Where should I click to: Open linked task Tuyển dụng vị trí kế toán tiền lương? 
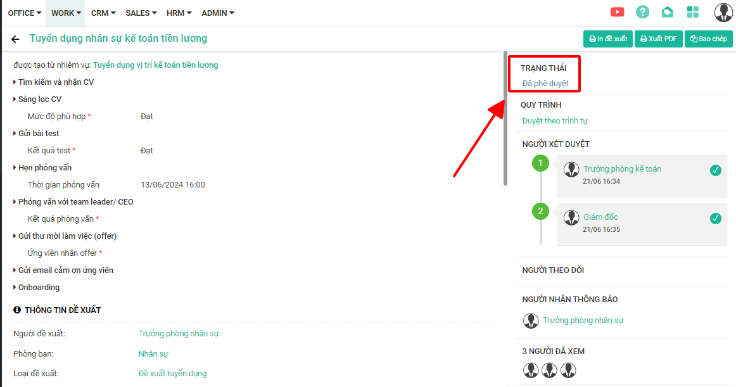point(155,65)
